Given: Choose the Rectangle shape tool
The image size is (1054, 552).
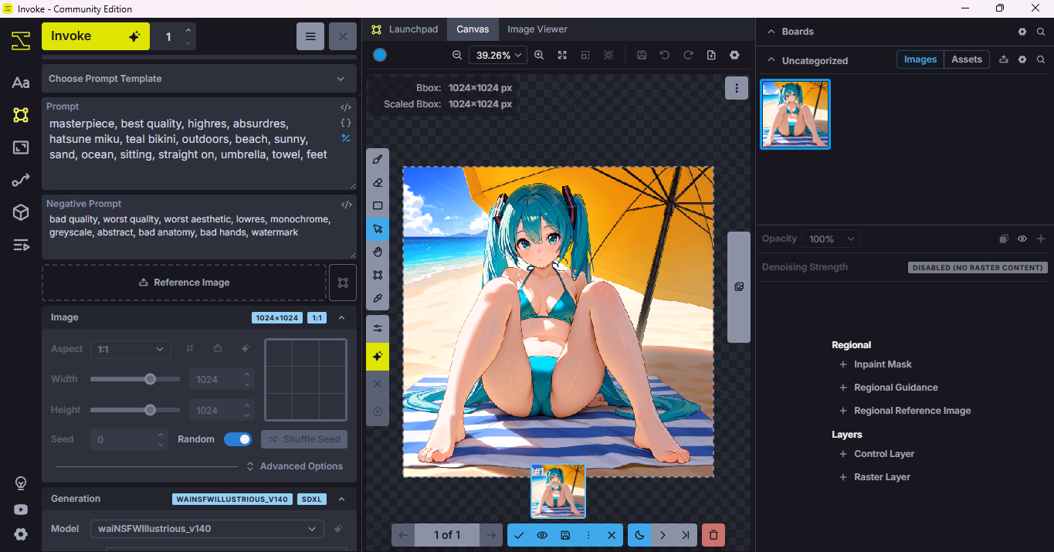Looking at the screenshot, I should pos(378,206).
